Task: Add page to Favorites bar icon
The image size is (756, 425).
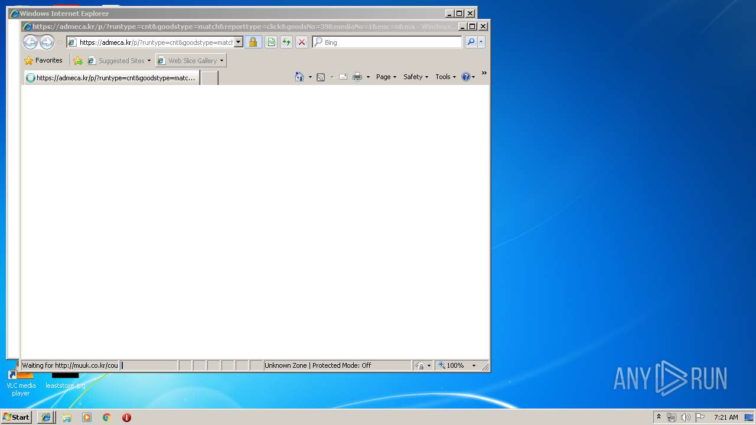Action: click(78, 60)
